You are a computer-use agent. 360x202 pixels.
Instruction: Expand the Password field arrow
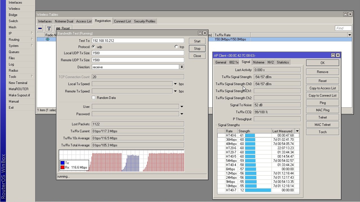[182, 114]
